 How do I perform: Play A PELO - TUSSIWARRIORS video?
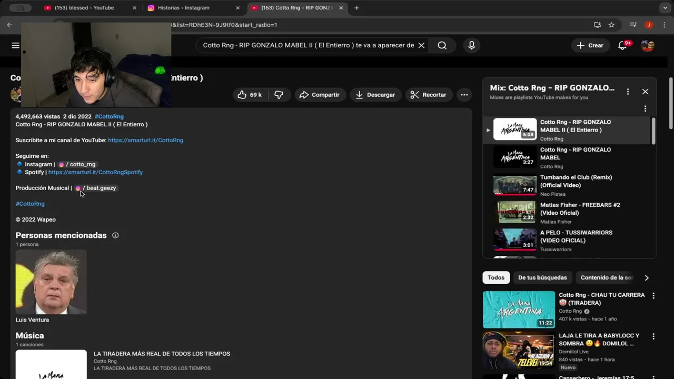tap(567, 241)
